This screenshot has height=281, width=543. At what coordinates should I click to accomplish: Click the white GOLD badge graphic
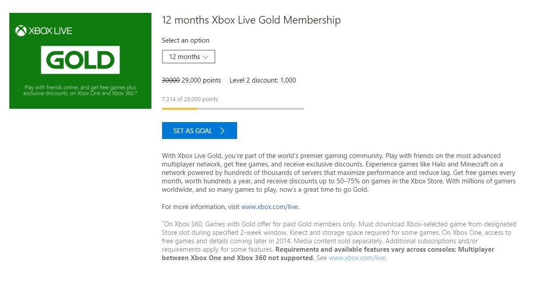pyautogui.click(x=80, y=59)
